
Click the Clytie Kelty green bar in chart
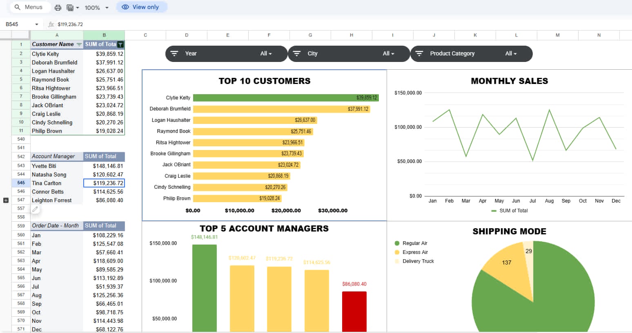(286, 98)
